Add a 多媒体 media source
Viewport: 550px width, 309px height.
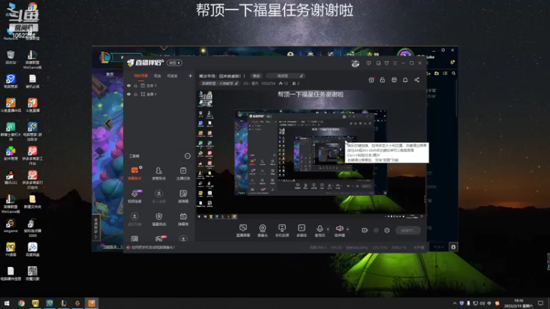tap(302, 231)
